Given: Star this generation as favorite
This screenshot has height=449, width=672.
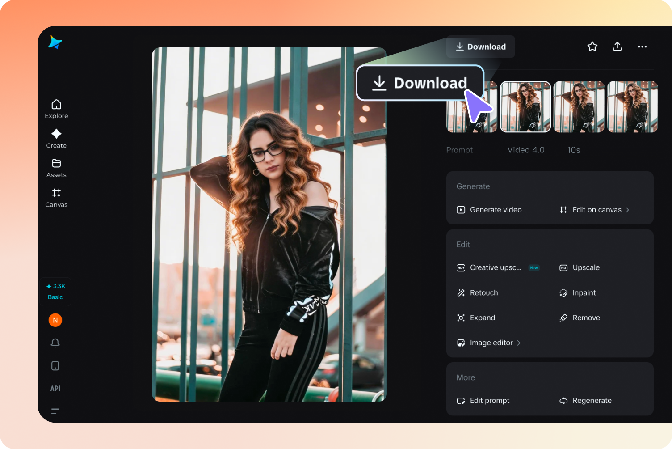Looking at the screenshot, I should coord(592,46).
